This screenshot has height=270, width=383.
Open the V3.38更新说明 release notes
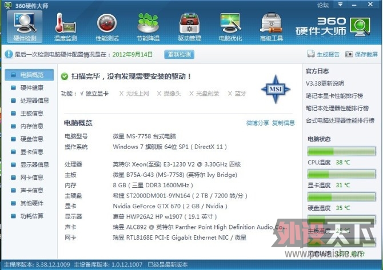coord(325,83)
